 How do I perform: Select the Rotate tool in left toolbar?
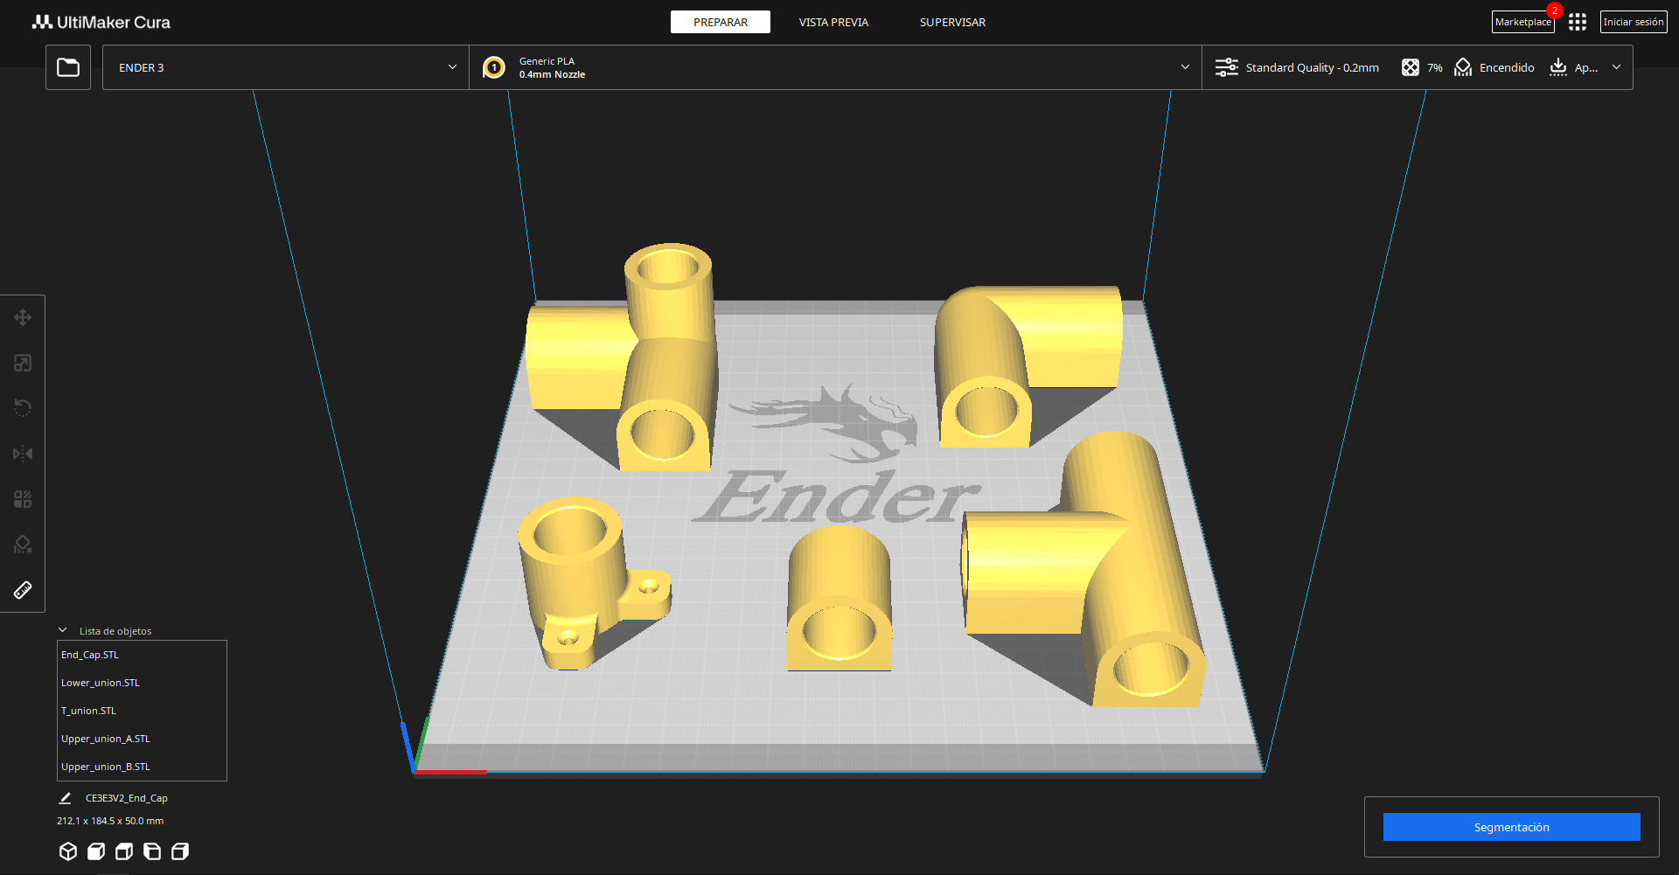click(23, 408)
